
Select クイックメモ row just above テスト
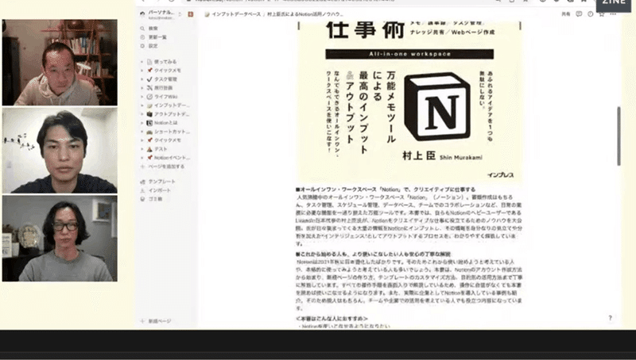coord(168,140)
